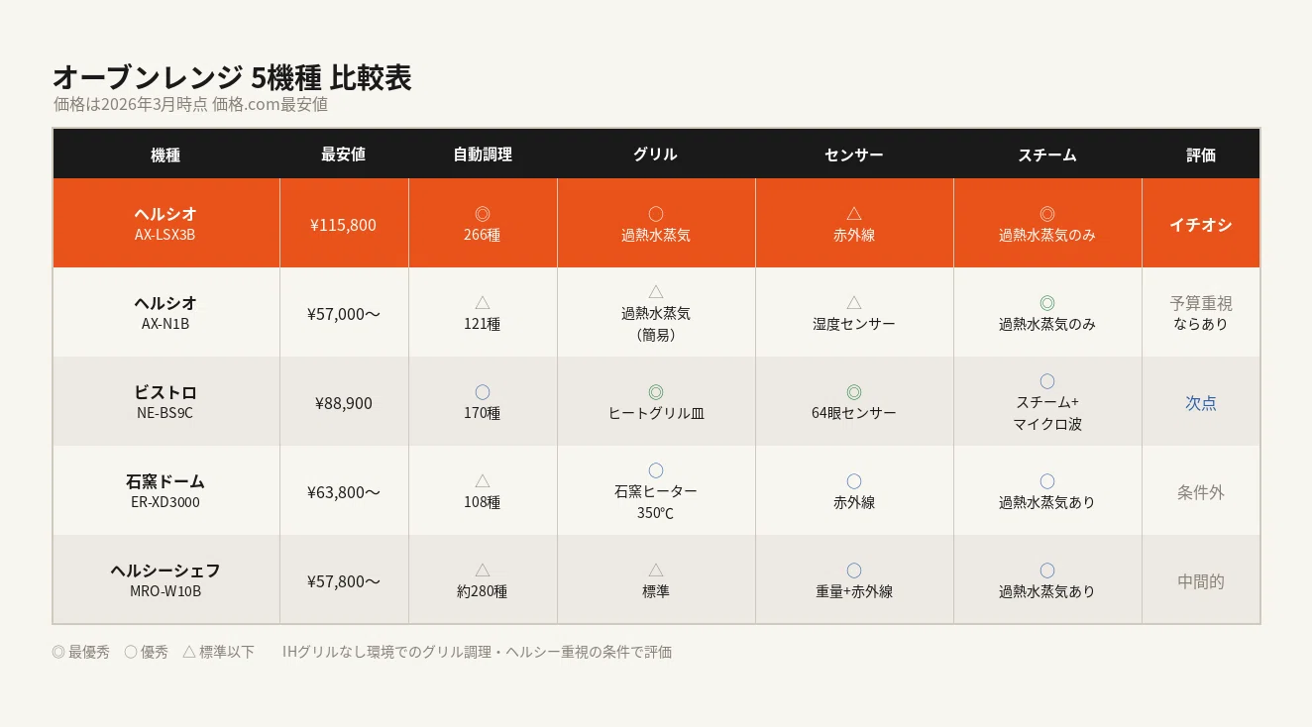Click the title オーブンレンジ 5機種 比較表

232,77
